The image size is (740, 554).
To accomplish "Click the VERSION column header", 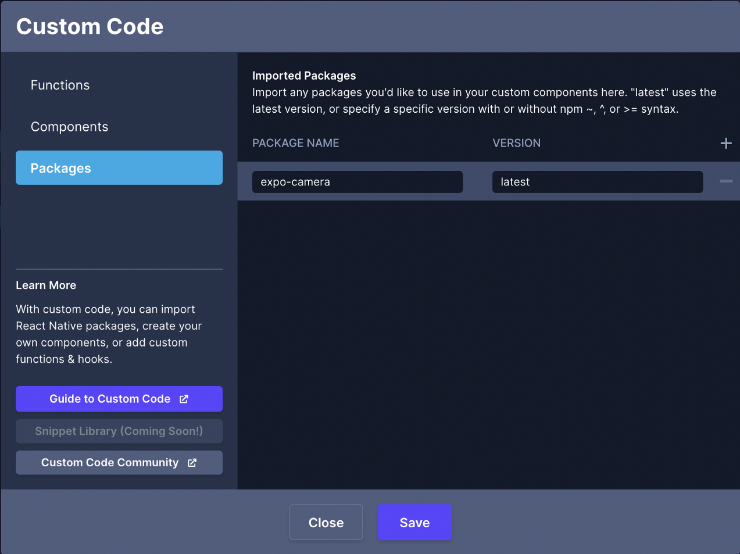I will pos(516,143).
